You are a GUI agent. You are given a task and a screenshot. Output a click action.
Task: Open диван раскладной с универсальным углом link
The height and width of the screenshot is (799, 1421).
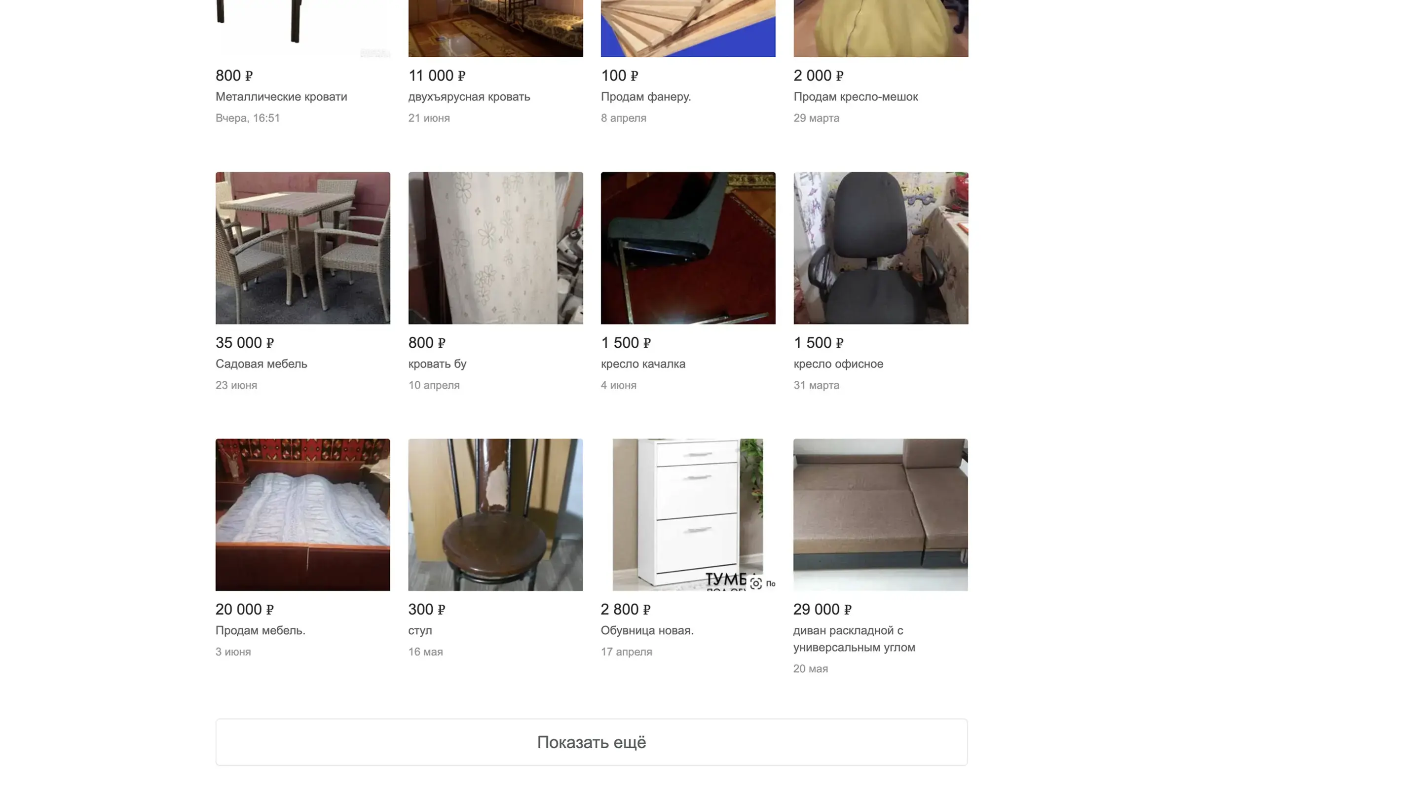(854, 639)
